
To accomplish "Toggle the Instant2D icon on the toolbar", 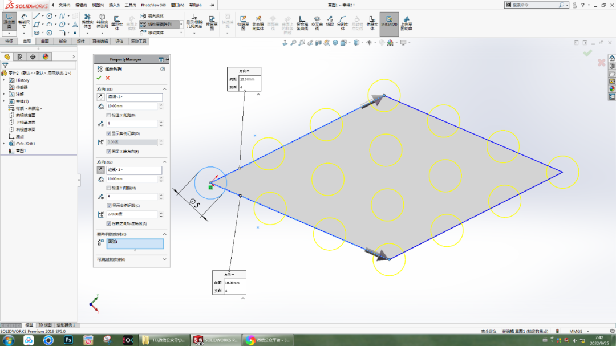I will 390,23.
